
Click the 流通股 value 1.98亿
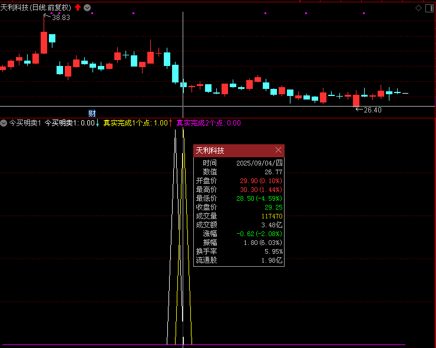point(272,260)
